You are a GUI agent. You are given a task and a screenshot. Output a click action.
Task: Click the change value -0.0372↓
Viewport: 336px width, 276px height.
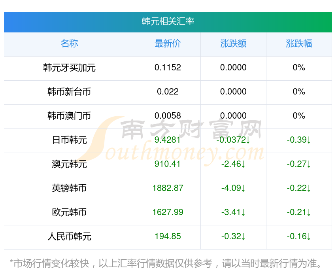tap(233, 140)
